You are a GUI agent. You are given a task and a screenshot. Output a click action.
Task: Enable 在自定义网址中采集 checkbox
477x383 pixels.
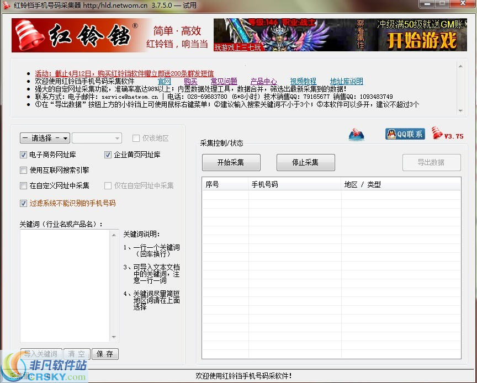coord(23,185)
